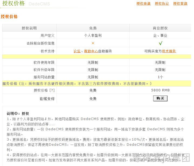This screenshot has width=194, height=166.
Task: Select the 授权说明 column header
Action: [29, 28]
